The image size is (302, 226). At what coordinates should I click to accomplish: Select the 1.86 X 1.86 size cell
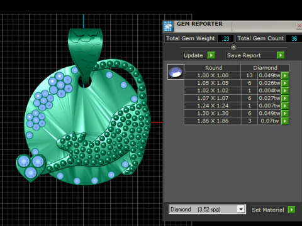[213, 121]
